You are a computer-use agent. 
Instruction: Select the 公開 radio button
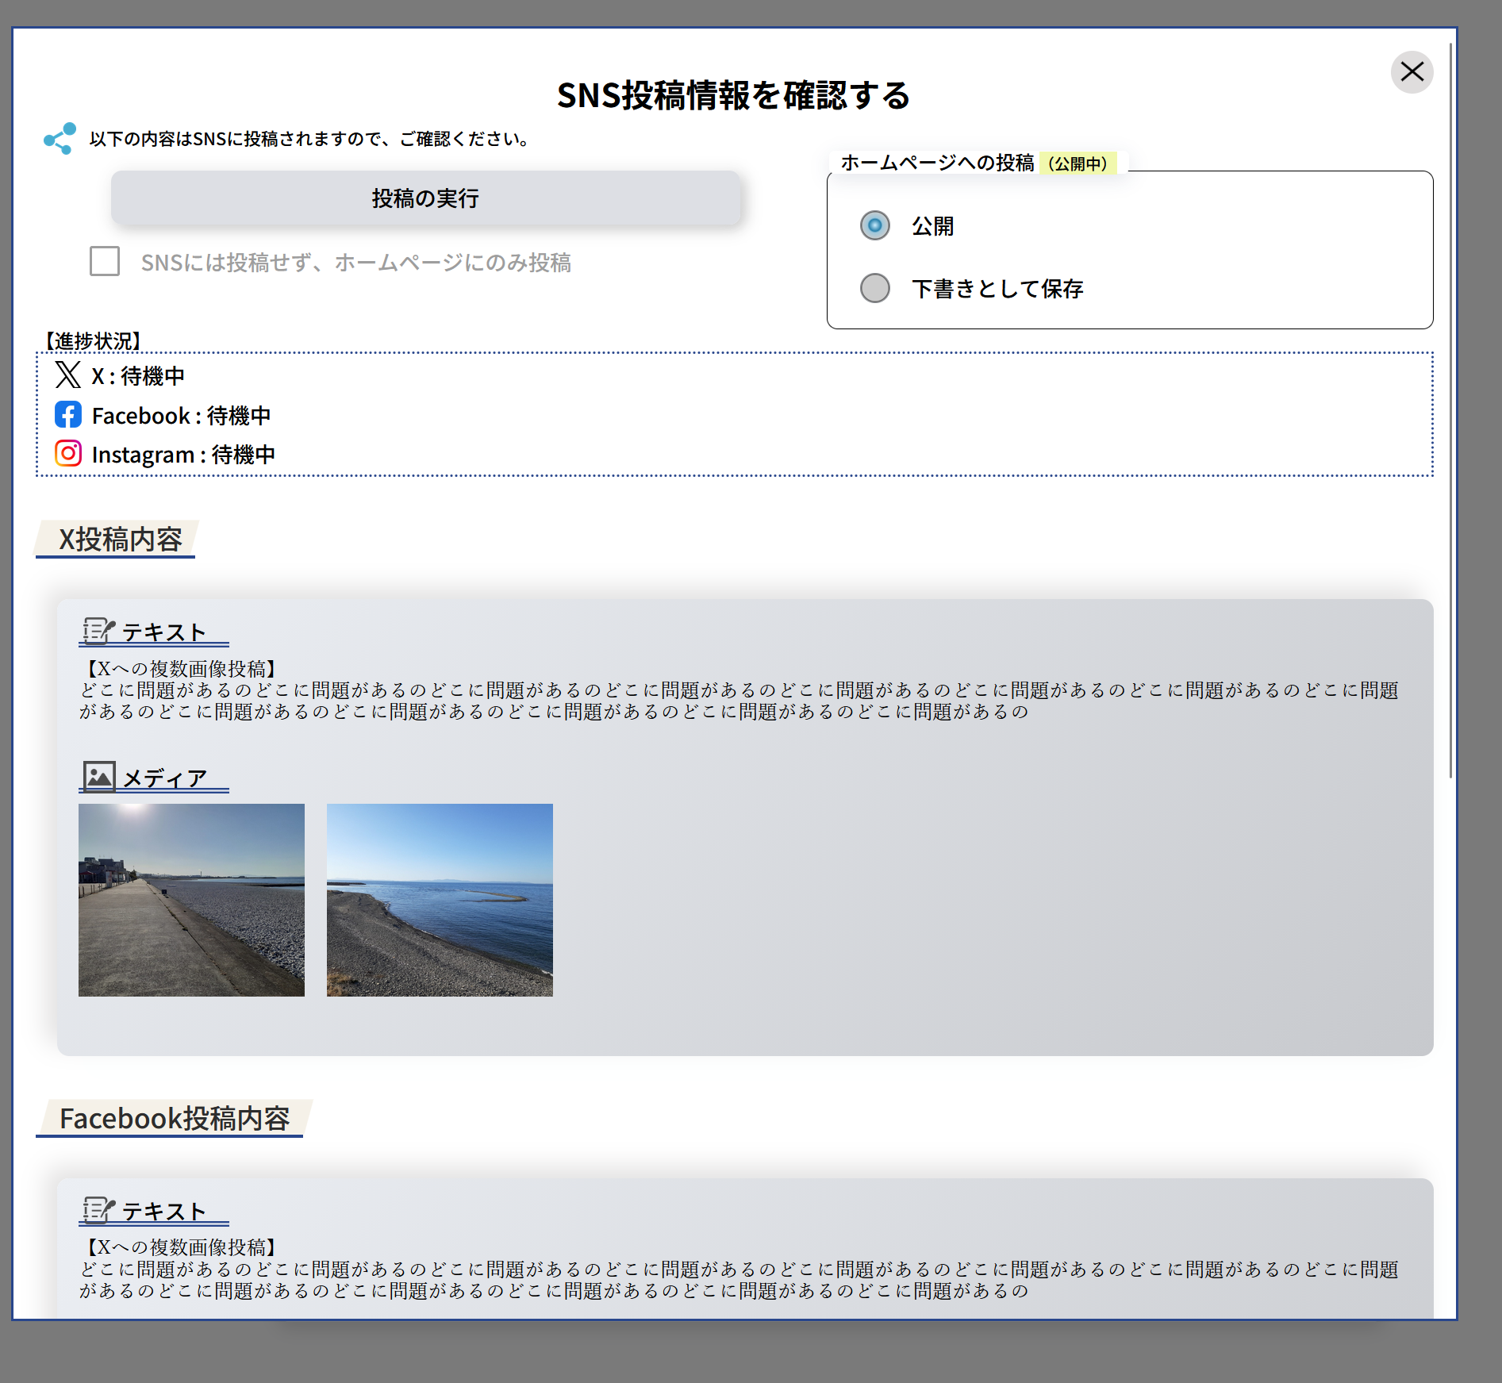click(874, 226)
